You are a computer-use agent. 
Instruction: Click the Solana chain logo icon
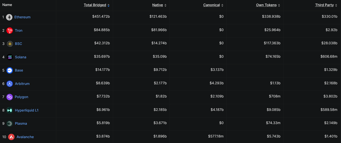point(10,57)
